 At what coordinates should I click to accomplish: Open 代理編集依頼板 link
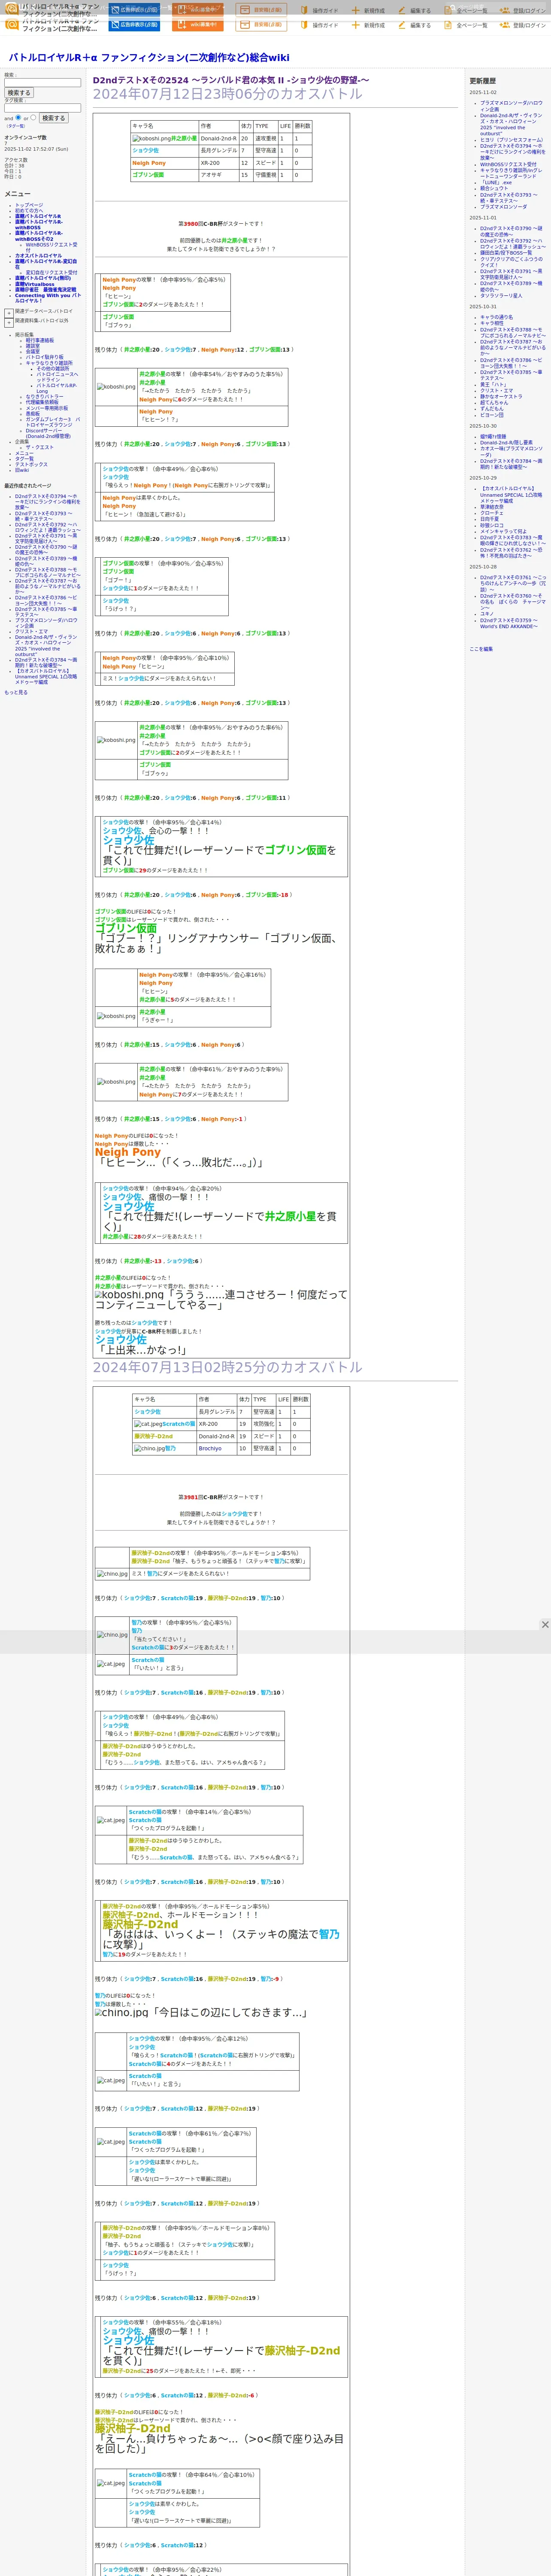[42, 402]
